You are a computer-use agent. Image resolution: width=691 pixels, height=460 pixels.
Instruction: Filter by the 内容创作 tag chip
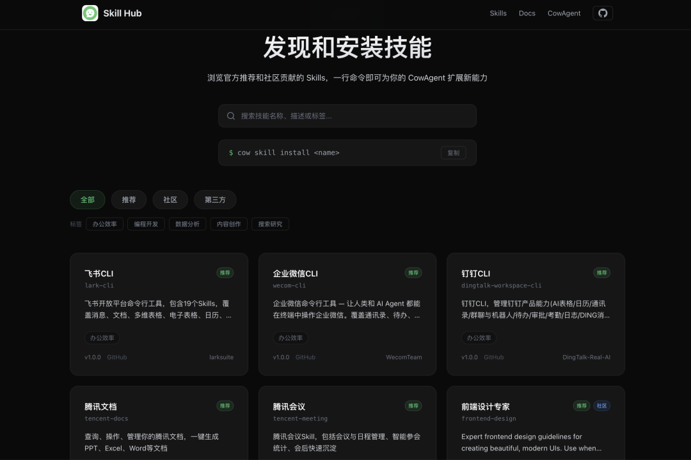click(228, 224)
